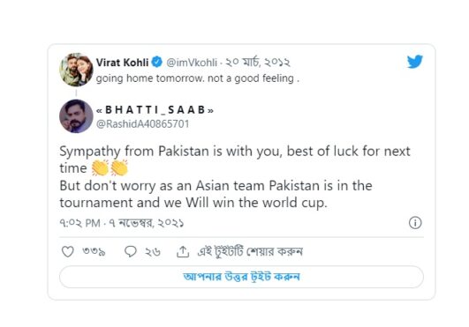The height and width of the screenshot is (327, 469).
Task: Click the Twitter bird logo
Action: pyautogui.click(x=415, y=62)
